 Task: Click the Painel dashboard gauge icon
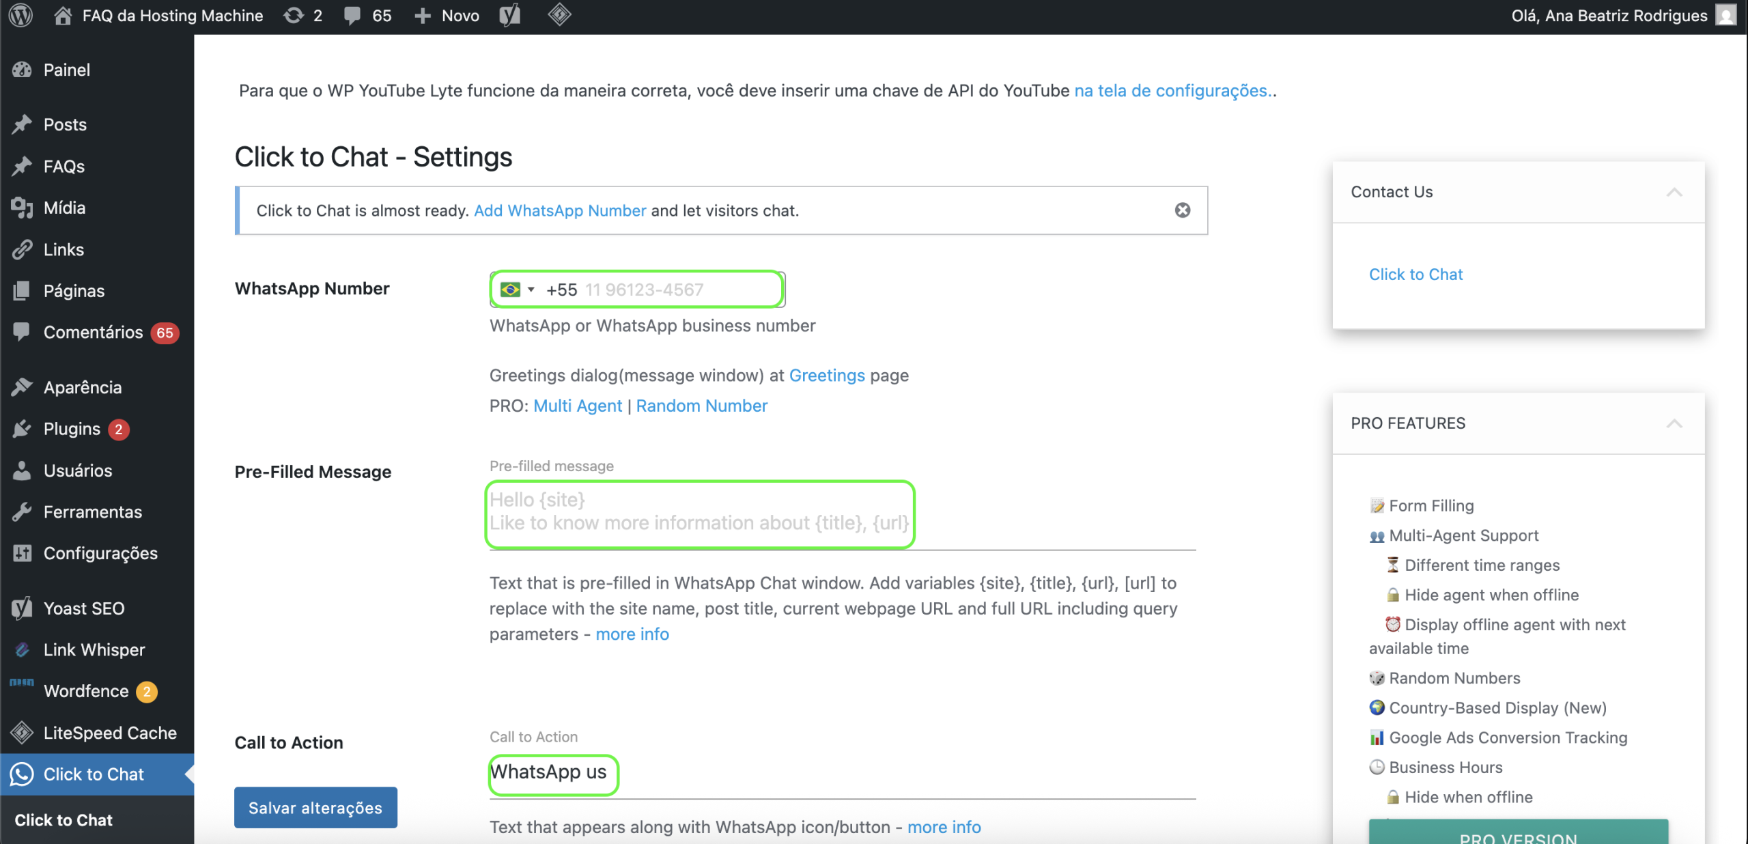coord(22,70)
